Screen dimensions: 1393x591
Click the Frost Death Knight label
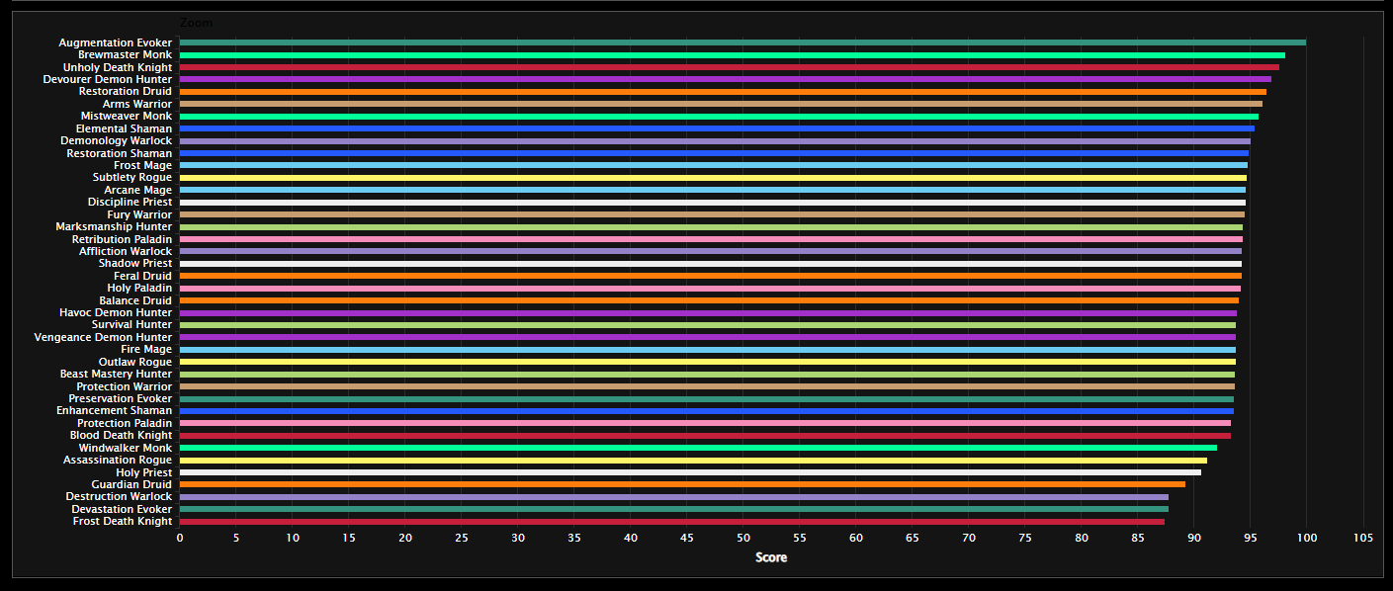point(123,521)
